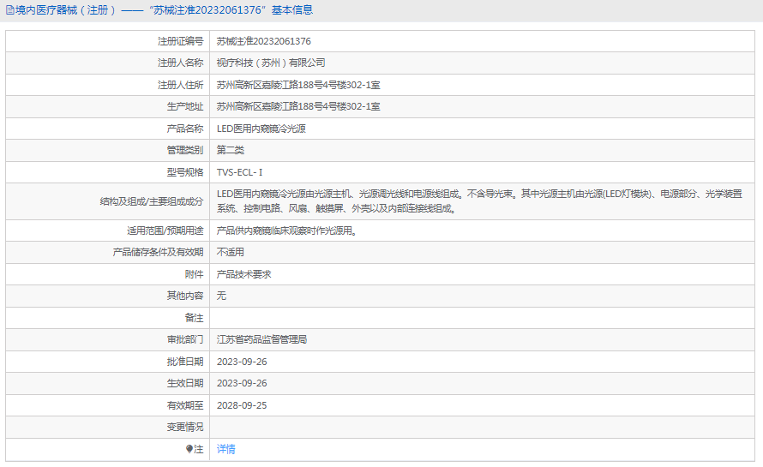Click the 注册人住所 label
This screenshot has height=467, width=763.
(x=181, y=85)
